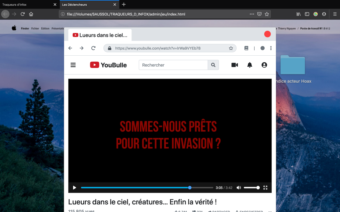Image resolution: width=340 pixels, height=212 pixels.
Task: Open the Firefox hamburger menu
Action: [x=335, y=14]
